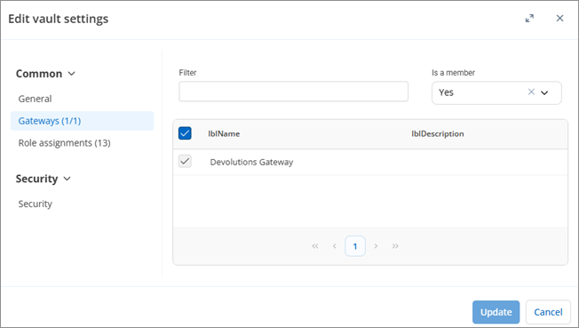The width and height of the screenshot is (579, 328).
Task: Click the Cancel button
Action: point(548,312)
